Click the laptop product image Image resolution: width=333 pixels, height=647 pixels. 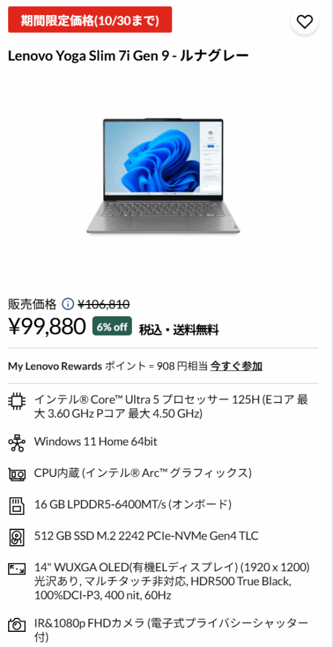click(x=163, y=178)
